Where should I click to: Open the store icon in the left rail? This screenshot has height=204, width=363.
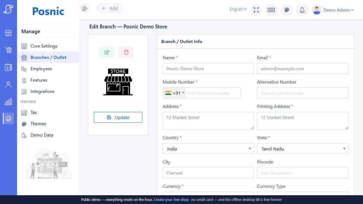pyautogui.click(x=9, y=33)
